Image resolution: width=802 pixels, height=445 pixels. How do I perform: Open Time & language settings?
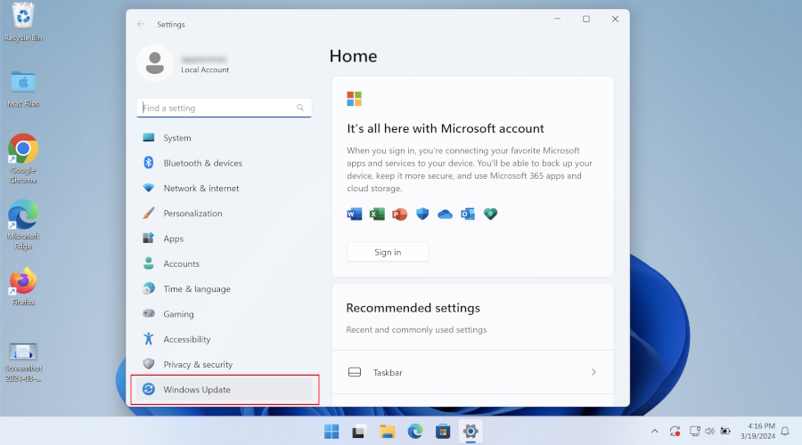pos(224,288)
